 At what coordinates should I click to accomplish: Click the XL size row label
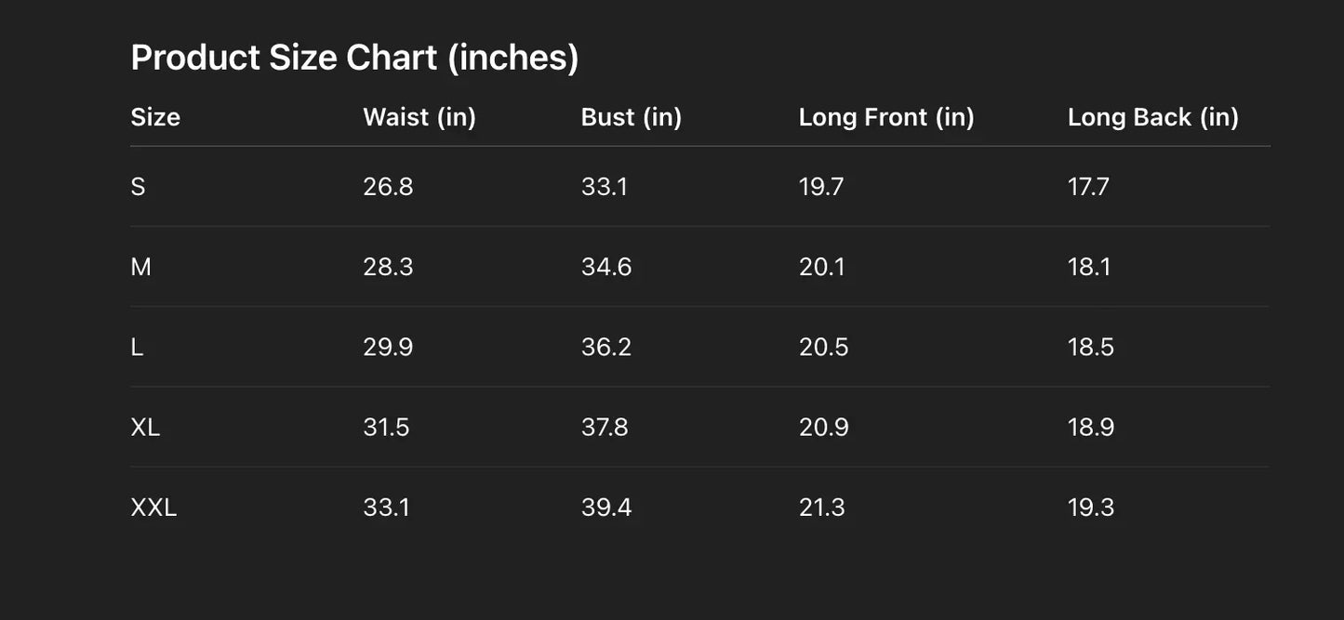pos(145,428)
